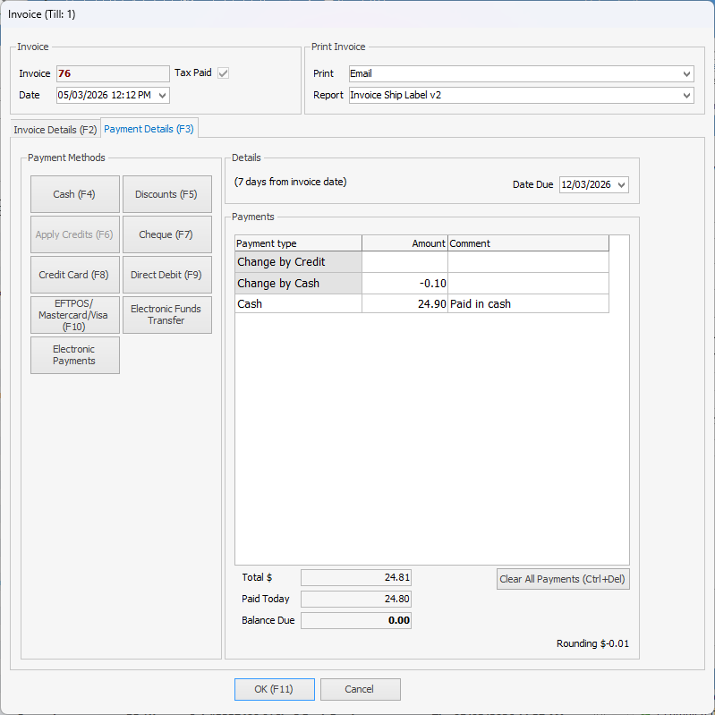Screen dimensions: 715x715
Task: Select the Payment Details (F3) tab
Action: 149,129
